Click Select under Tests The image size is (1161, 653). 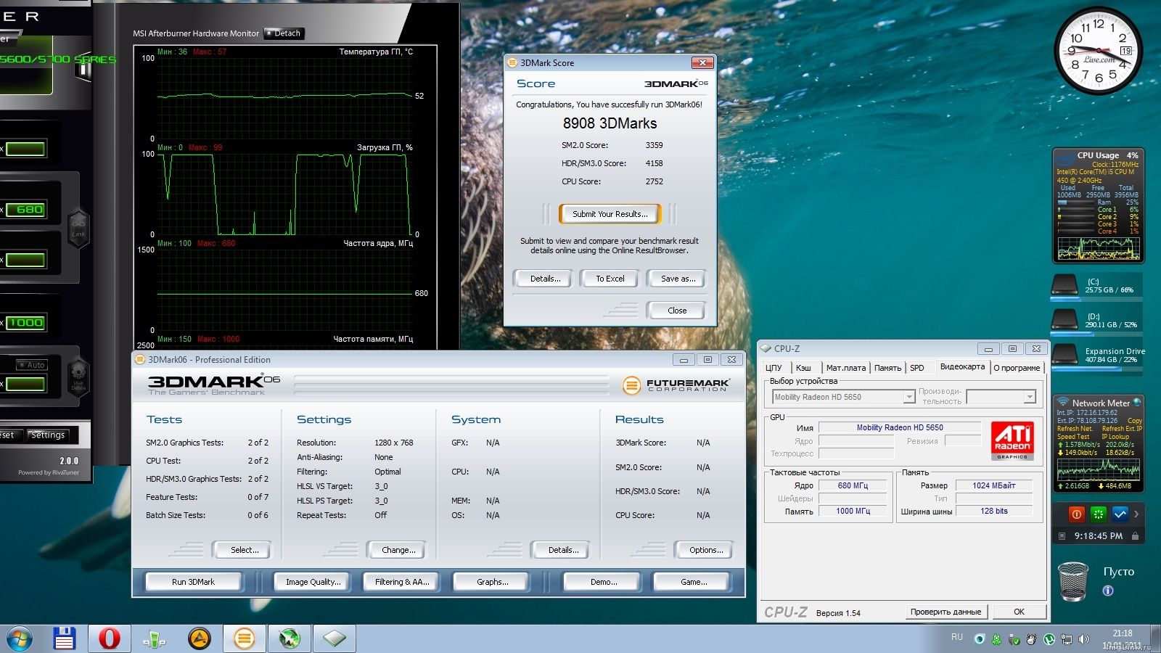pyautogui.click(x=244, y=550)
